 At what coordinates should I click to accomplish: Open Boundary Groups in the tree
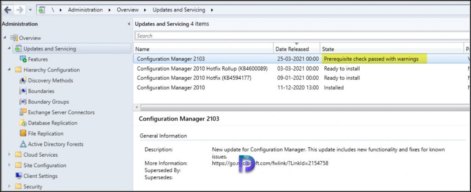tap(48, 102)
